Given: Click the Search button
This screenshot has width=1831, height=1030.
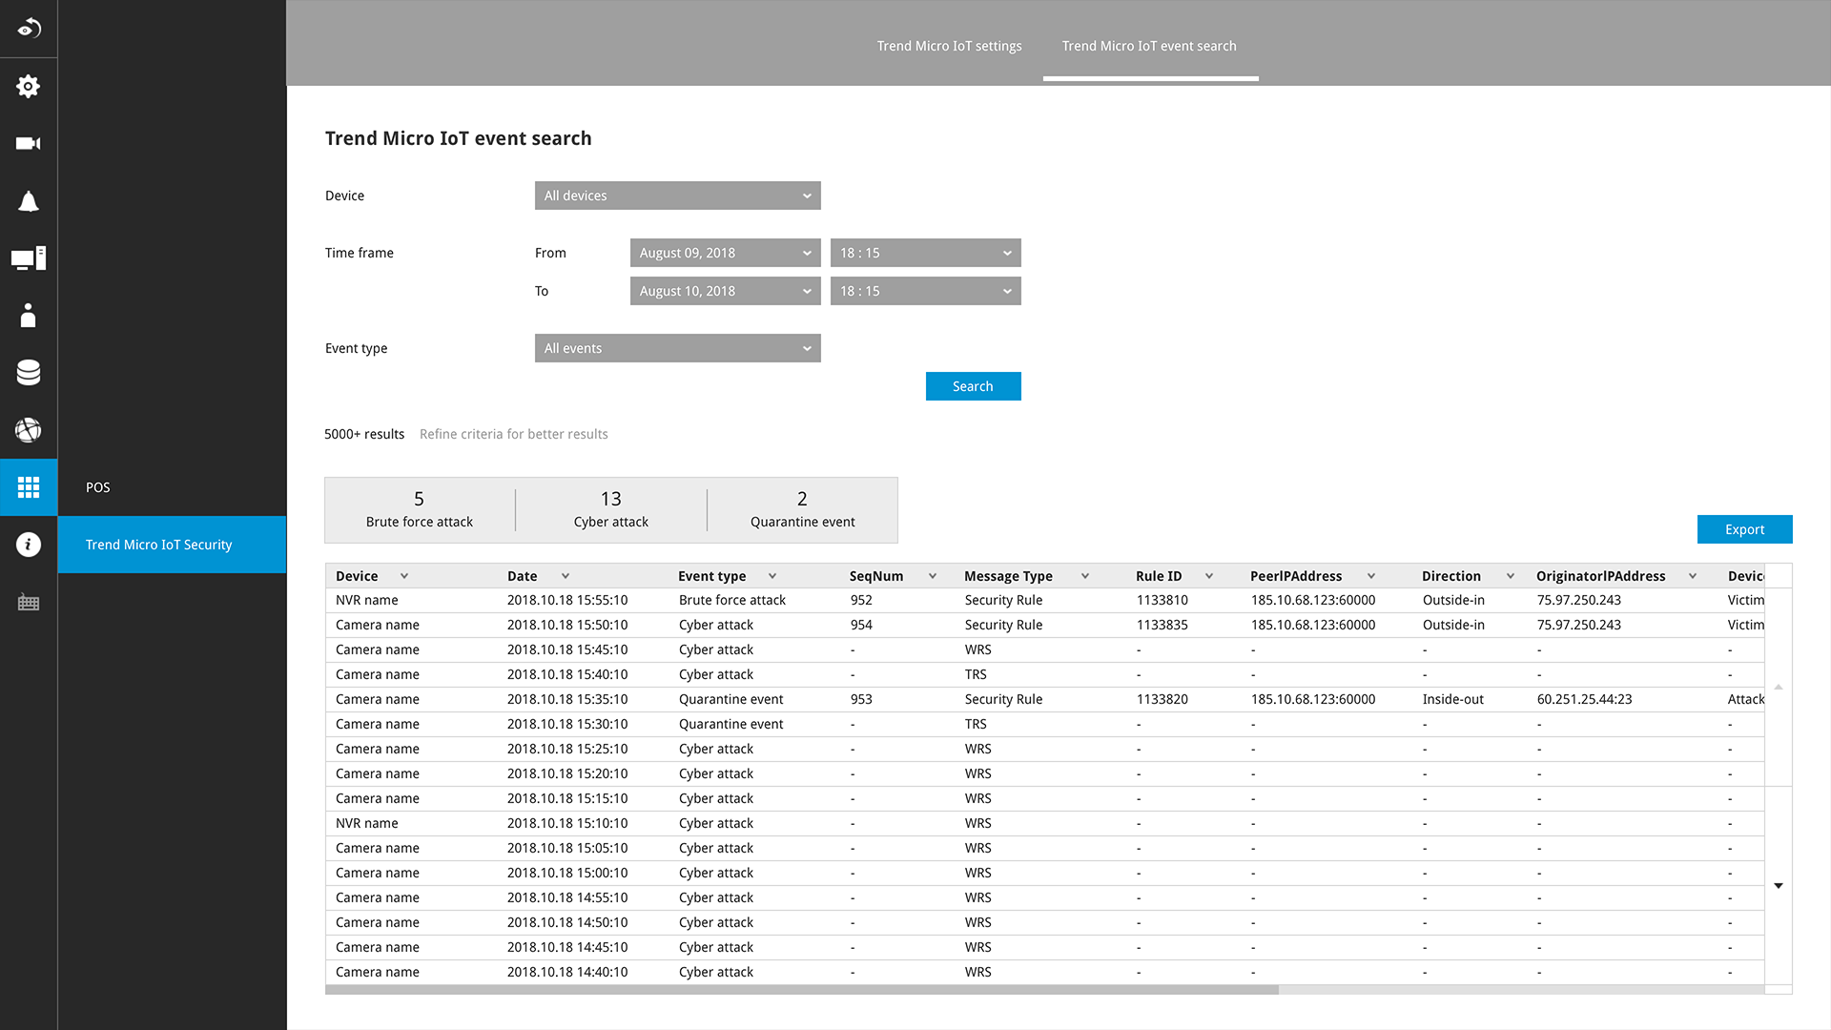Looking at the screenshot, I should (x=973, y=386).
